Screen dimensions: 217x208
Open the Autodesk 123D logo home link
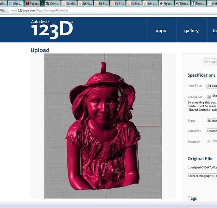(52, 29)
